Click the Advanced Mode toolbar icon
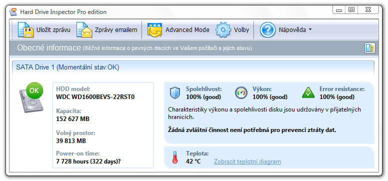 pos(154,30)
